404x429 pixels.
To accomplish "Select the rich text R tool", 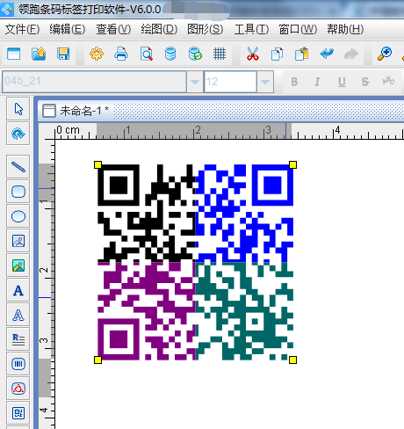I will 18,339.
